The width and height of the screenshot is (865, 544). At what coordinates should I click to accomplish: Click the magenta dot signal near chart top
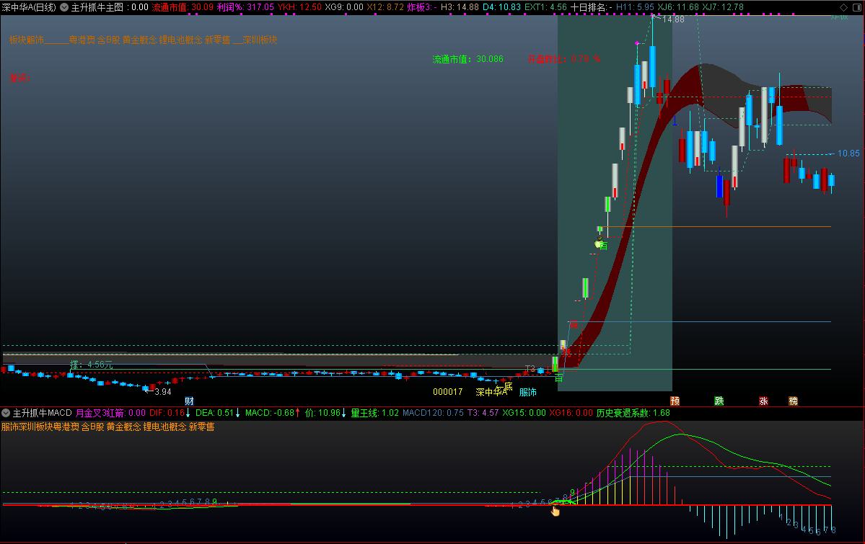[637, 43]
